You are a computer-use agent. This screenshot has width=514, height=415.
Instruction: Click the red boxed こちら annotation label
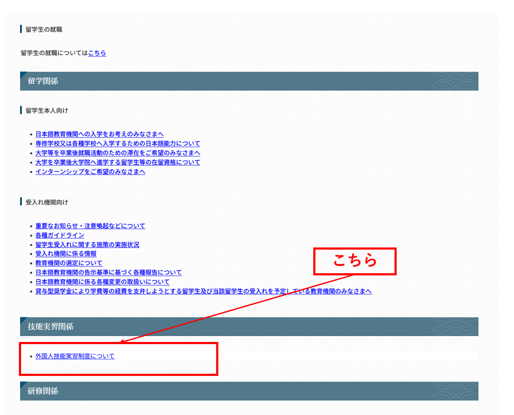pos(355,261)
